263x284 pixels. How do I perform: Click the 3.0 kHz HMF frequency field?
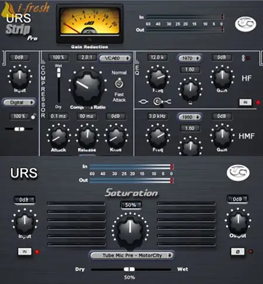pyautogui.click(x=158, y=116)
